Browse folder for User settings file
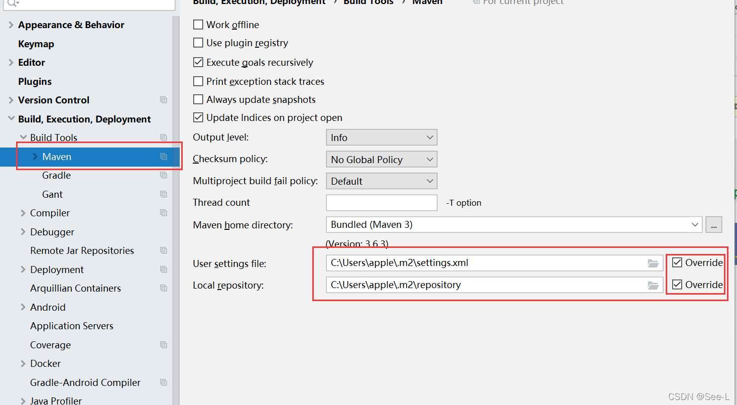 coord(653,263)
